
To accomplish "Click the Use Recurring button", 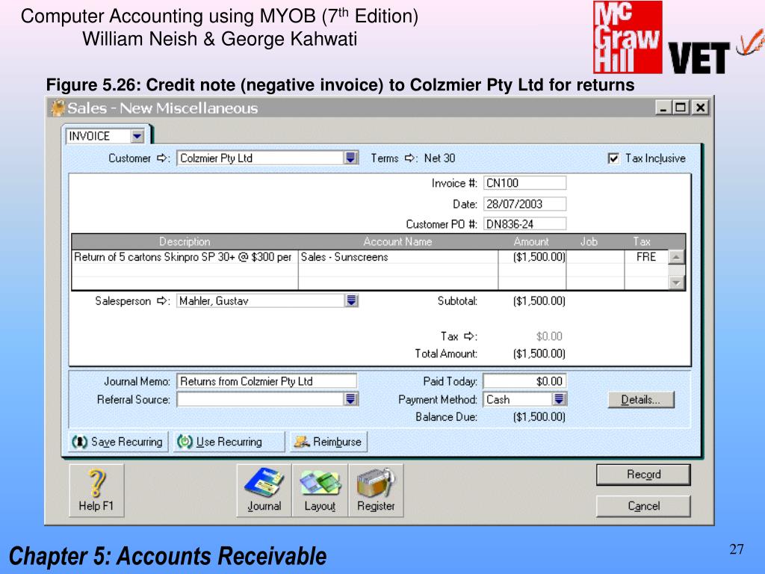I will tap(229, 442).
